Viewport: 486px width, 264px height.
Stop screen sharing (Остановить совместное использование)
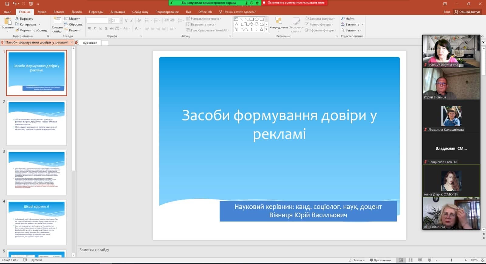tap(295, 3)
